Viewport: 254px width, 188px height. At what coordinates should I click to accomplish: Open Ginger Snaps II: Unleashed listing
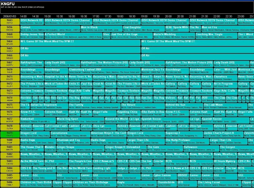pyautogui.click(x=126, y=148)
